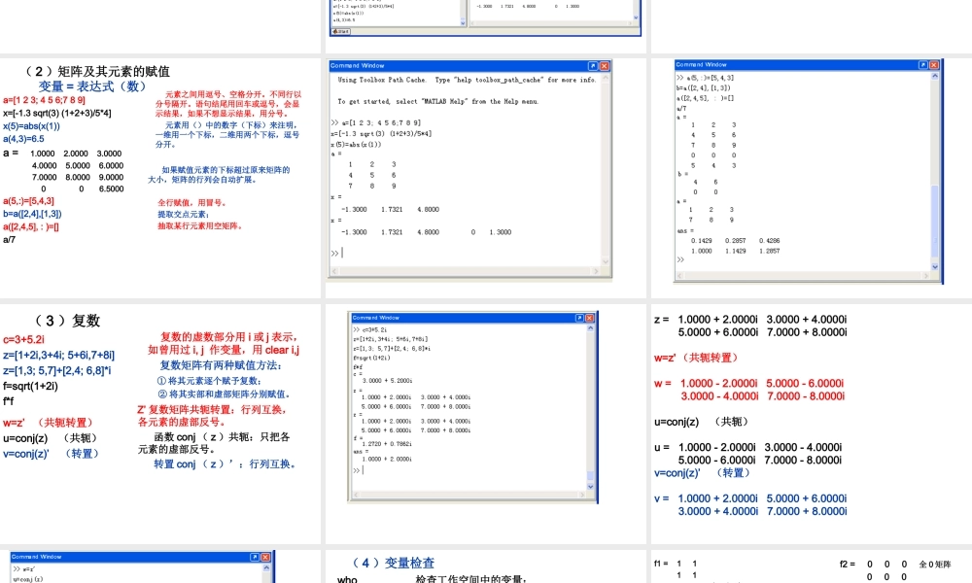Click the red note 抽取某行元素用空矩阵。
Screen dimensions: 972x583
tap(200, 226)
